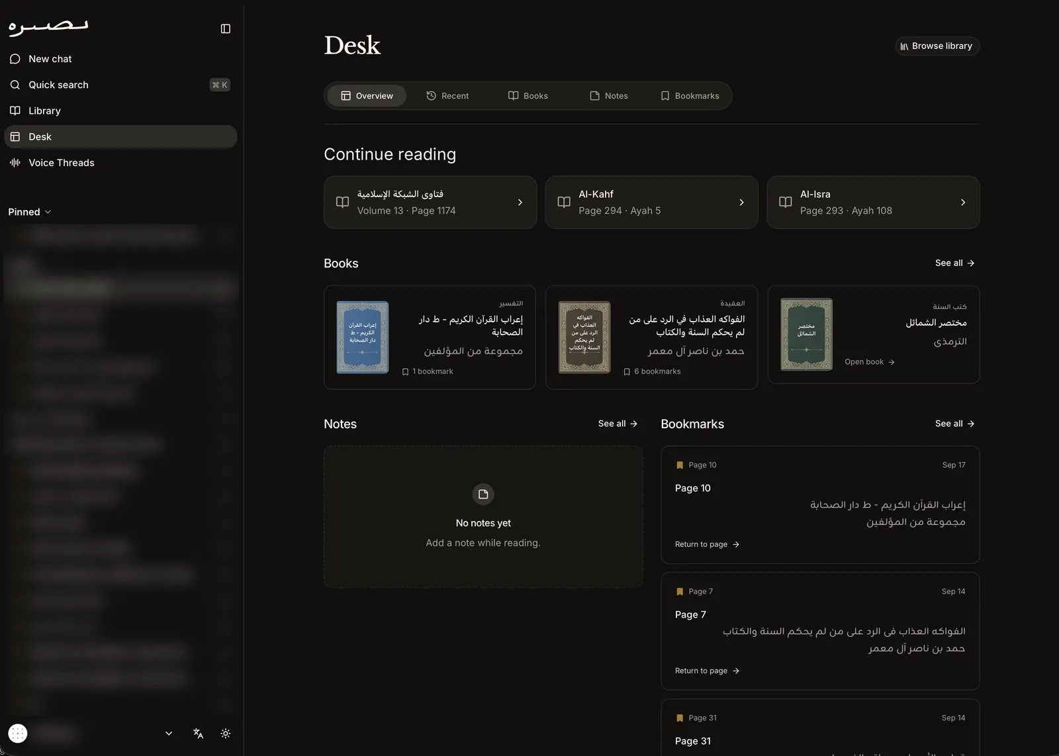The width and height of the screenshot is (1059, 756).
Task: Click the Open book link
Action: (869, 362)
